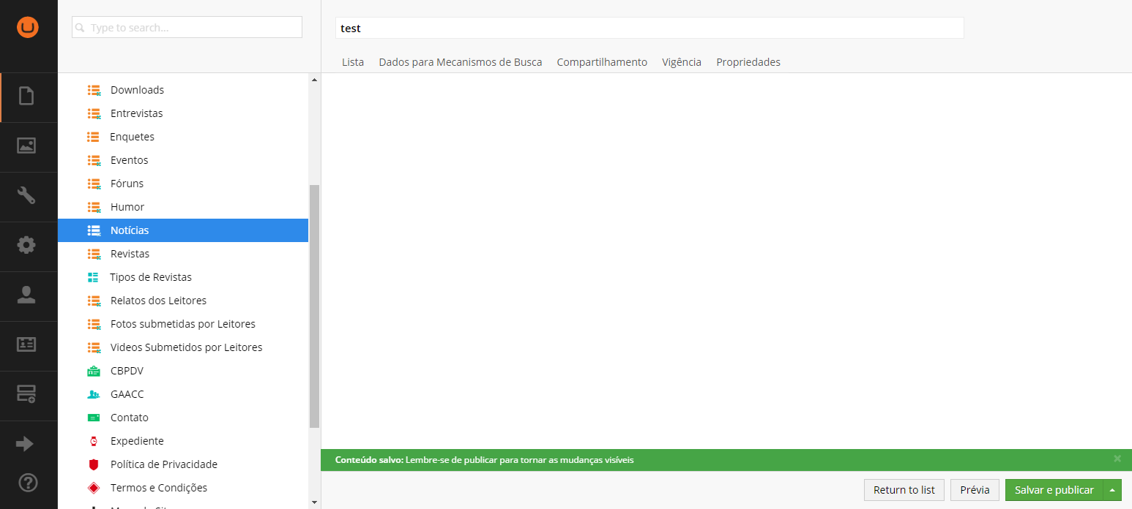
Task: Click the Humor list icon
Action: [x=94, y=207]
